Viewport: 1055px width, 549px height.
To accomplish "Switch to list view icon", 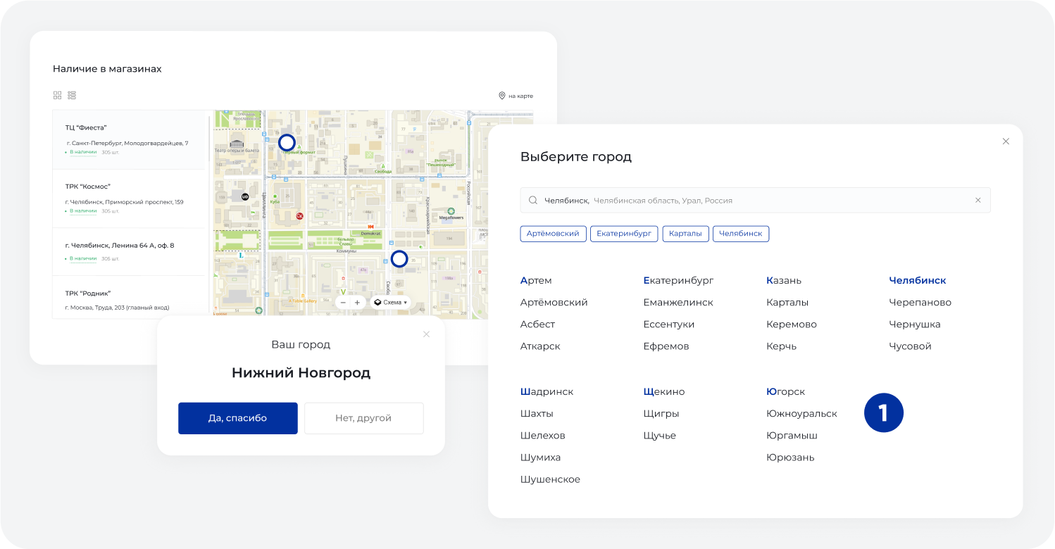I will coord(72,95).
